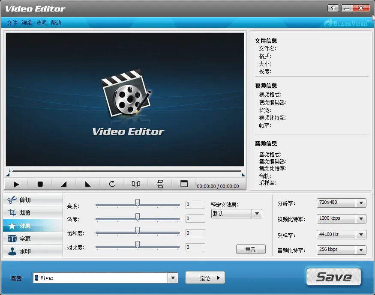The height and width of the screenshot is (295, 375).
Task: Click the fullscreen preview icon
Action: click(x=184, y=184)
